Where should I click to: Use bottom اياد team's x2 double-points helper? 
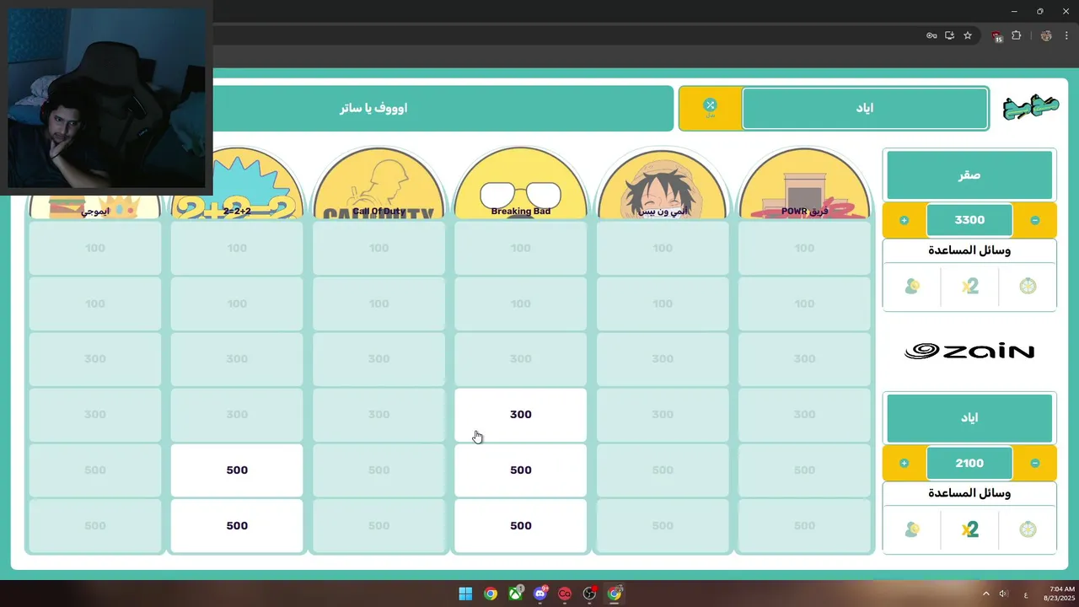[x=969, y=529]
